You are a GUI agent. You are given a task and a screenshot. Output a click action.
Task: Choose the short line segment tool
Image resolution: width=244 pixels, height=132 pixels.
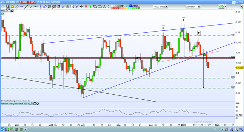(x=31, y=7)
